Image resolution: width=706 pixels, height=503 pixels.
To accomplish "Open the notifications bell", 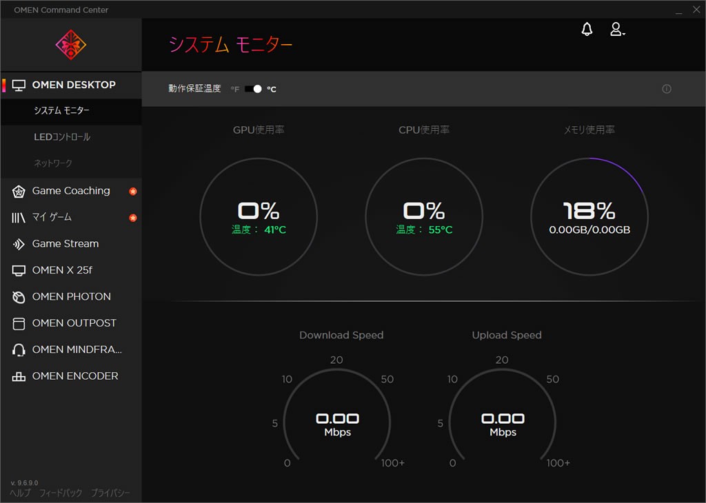I will tap(587, 29).
